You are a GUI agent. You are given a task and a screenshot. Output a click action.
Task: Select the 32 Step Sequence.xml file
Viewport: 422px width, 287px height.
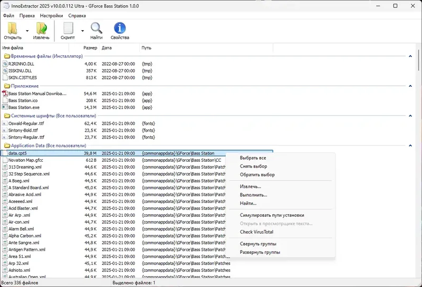(x=29, y=174)
